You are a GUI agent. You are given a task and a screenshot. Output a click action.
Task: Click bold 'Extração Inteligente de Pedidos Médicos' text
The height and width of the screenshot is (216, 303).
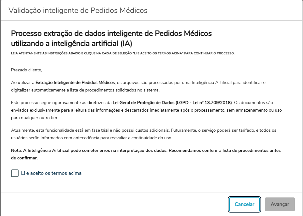[75, 83]
